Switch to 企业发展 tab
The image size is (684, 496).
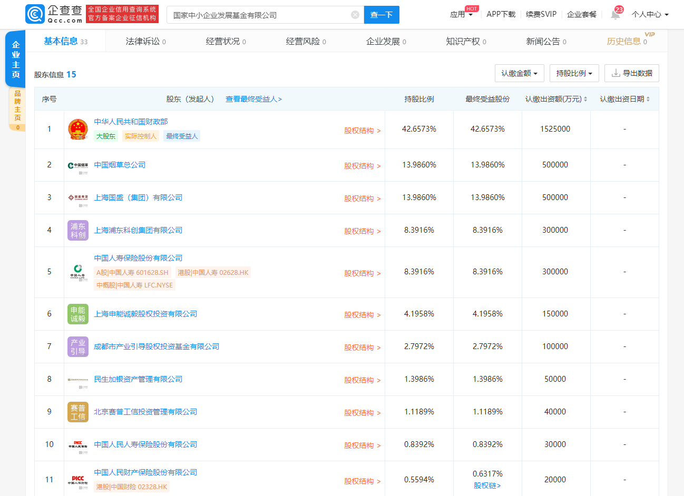pyautogui.click(x=386, y=41)
